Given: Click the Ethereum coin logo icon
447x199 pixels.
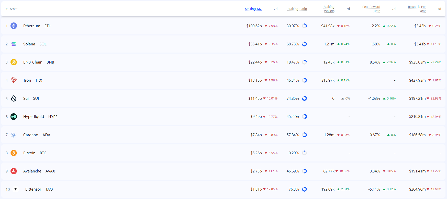Looking at the screenshot, I should 14,26.
